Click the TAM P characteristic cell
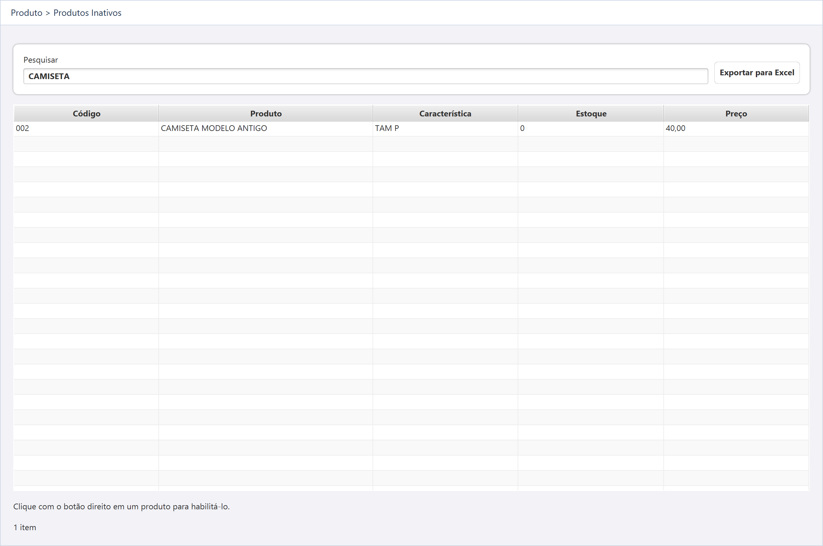The width and height of the screenshot is (823, 546). [x=445, y=128]
